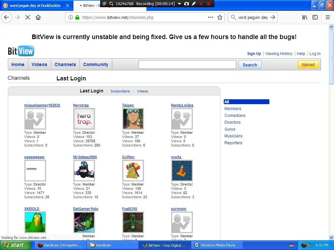
Task: Stop the Bandicam recording
Action: [x=209, y=4]
